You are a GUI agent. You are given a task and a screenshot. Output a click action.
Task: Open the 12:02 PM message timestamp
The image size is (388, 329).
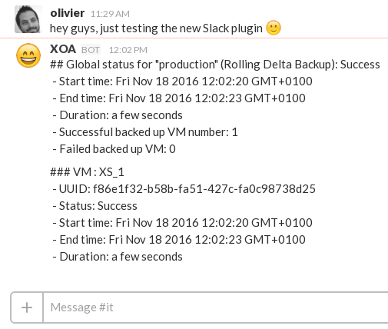coord(128,50)
